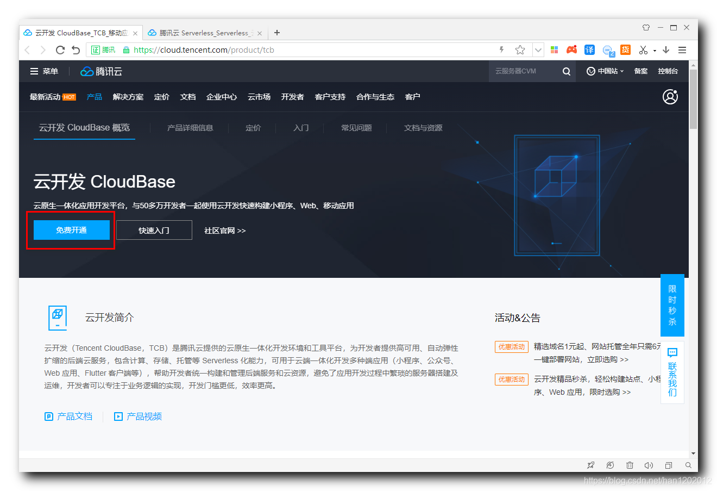
Task: Open the 云市场 menu item
Action: 259,97
